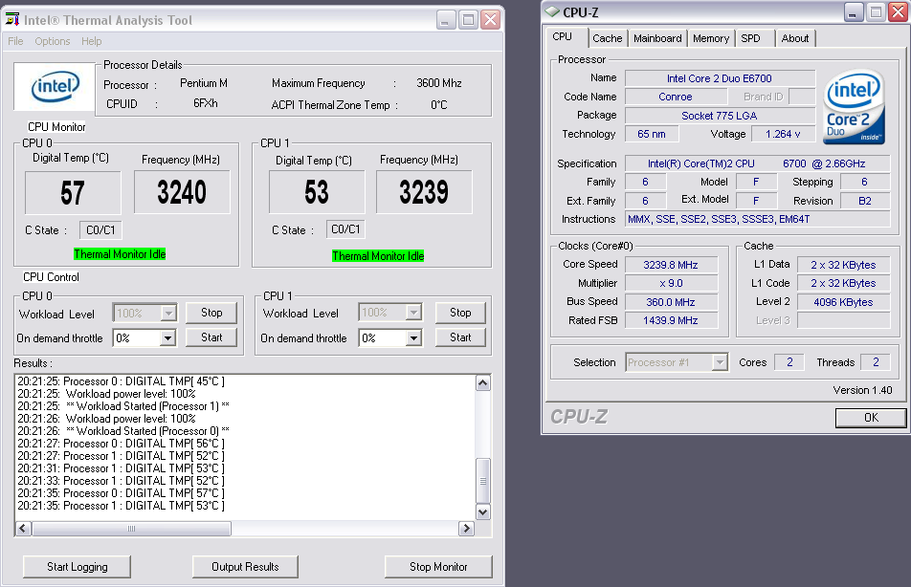Open the Help menu
The image size is (911, 587).
(91, 41)
